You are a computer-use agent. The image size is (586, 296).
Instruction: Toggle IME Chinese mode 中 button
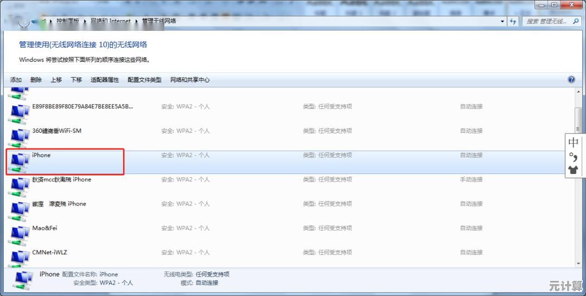[574, 143]
